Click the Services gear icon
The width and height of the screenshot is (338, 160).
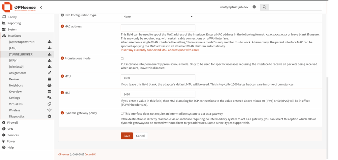[x=4, y=135]
